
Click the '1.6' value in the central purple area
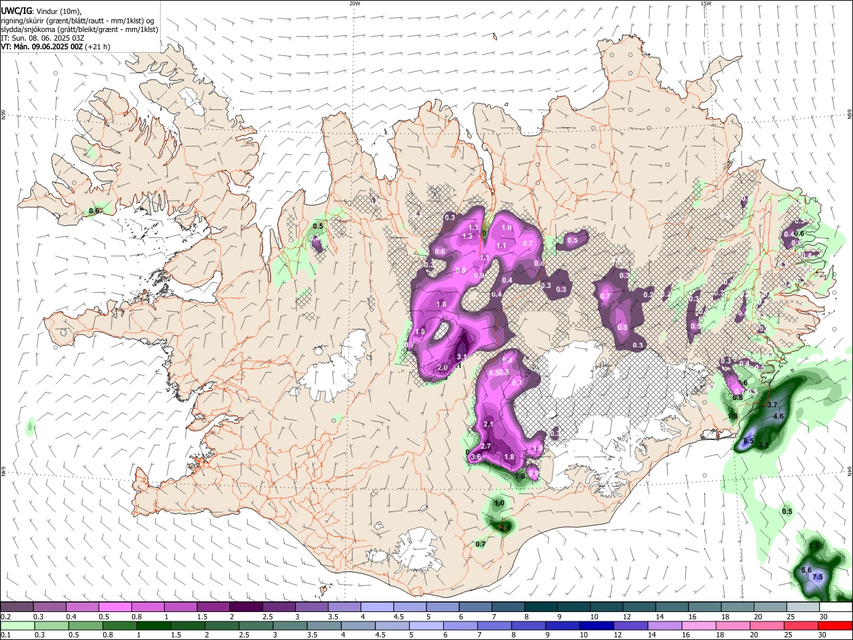441,305
